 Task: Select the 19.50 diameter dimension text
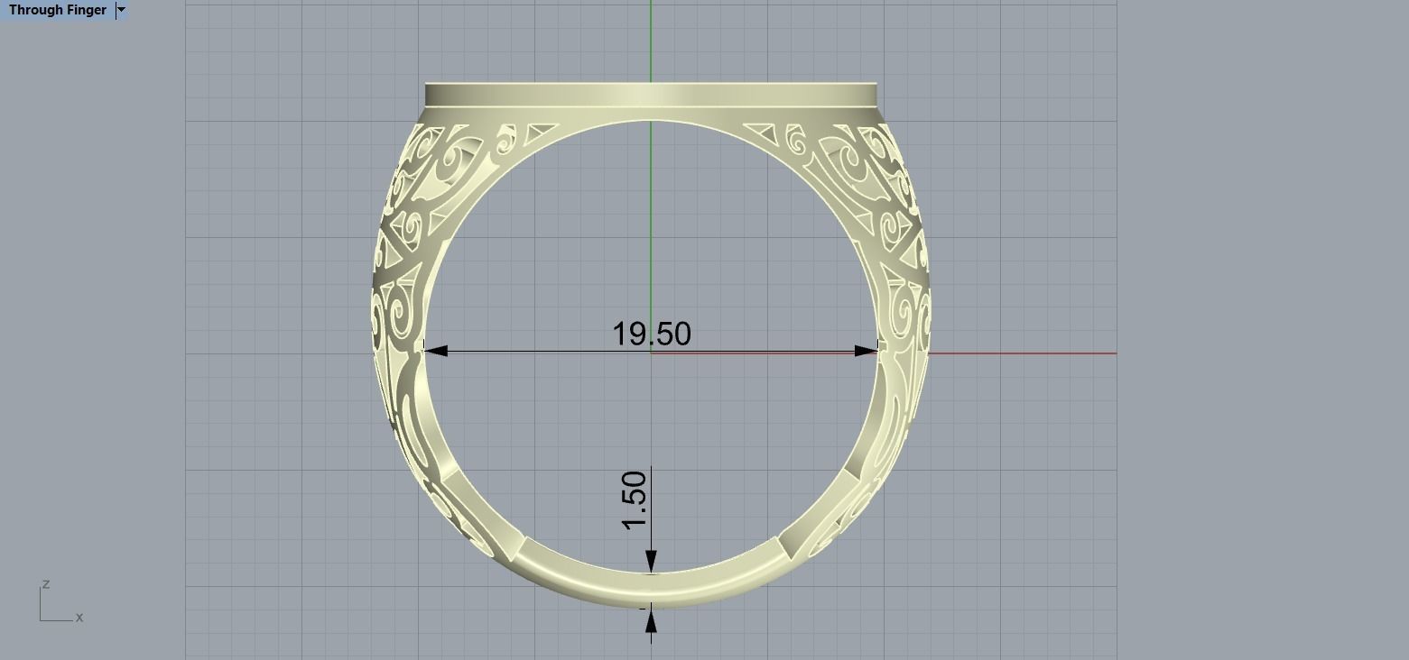pyautogui.click(x=652, y=334)
